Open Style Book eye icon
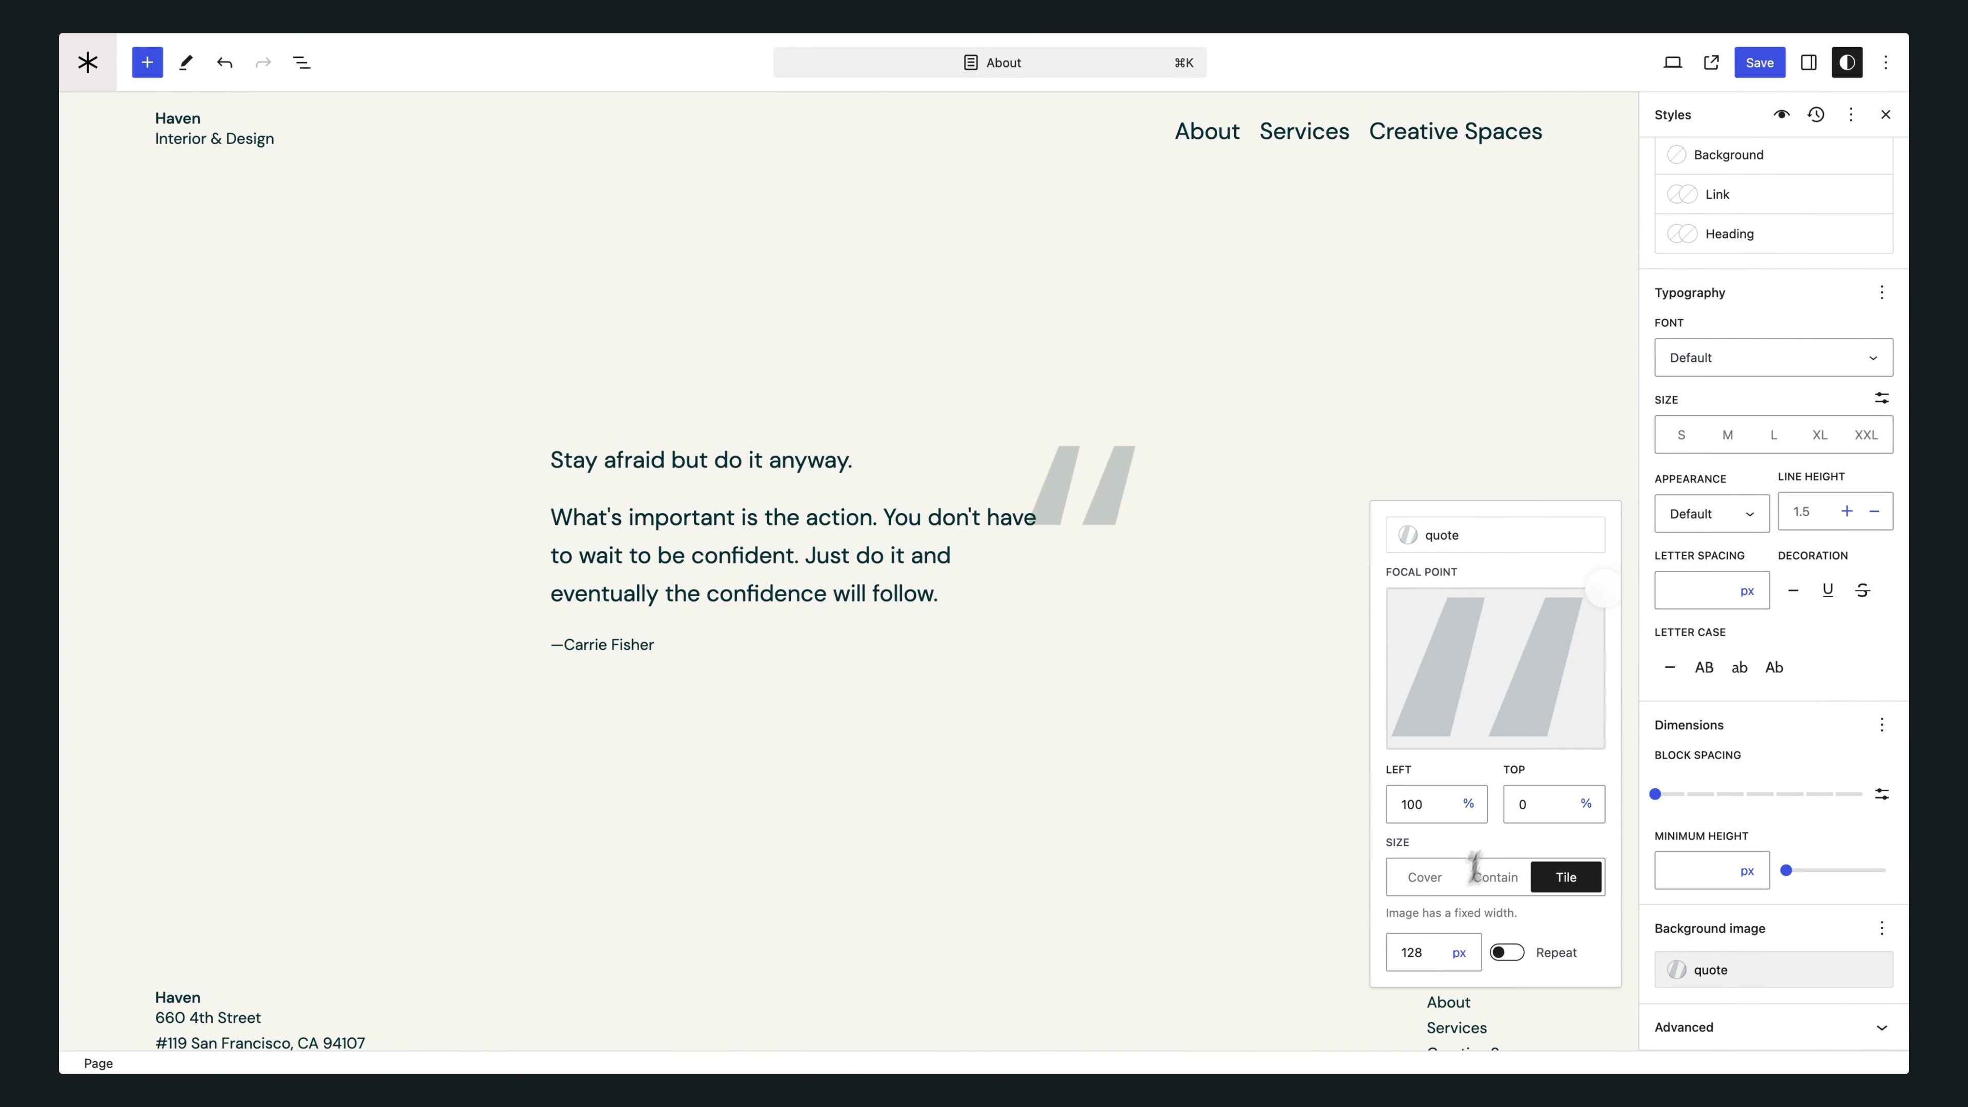1968x1107 pixels. click(x=1781, y=115)
